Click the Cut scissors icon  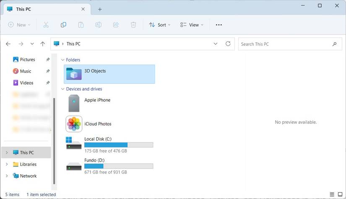click(x=46, y=25)
